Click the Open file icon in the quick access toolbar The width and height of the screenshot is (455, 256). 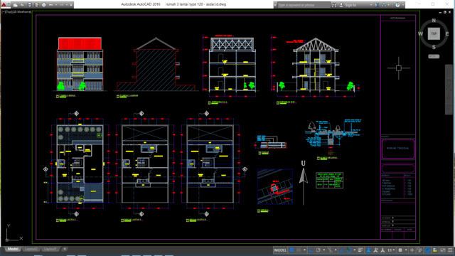[x=22, y=5]
